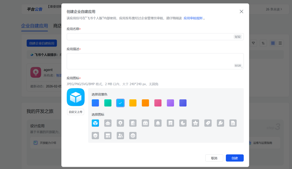
Task: Pick the people group app icon
Action: (x=120, y=136)
